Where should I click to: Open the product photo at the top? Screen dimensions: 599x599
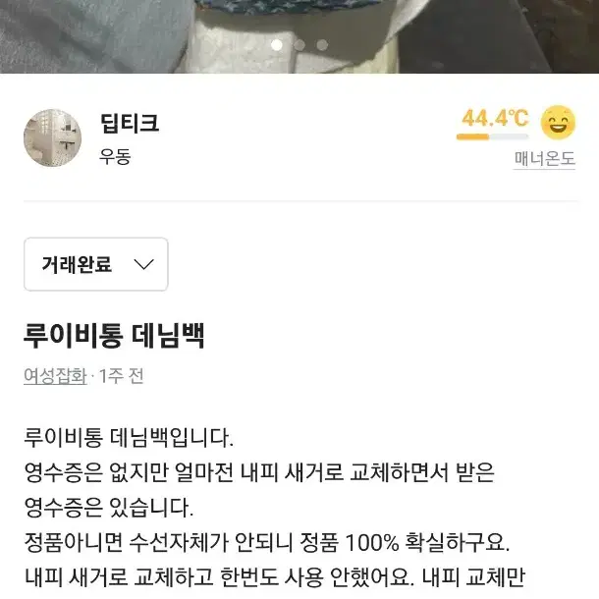click(x=299, y=36)
